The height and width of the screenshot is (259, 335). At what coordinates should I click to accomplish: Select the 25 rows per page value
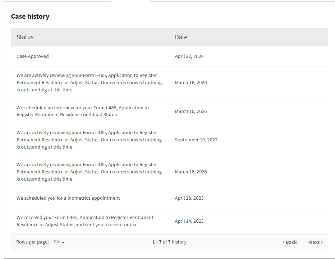56,242
